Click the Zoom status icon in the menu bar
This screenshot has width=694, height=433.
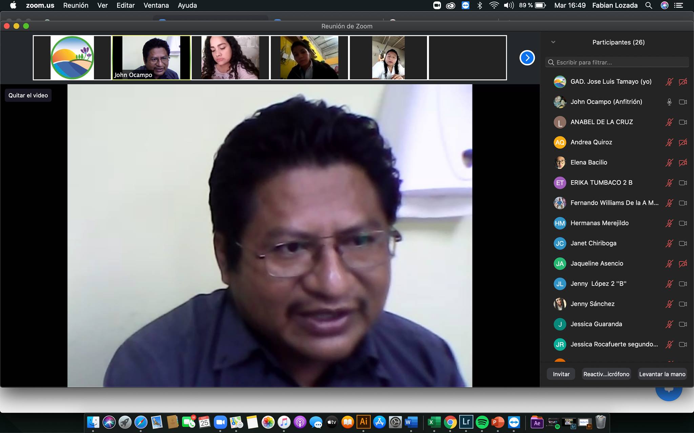437,5
